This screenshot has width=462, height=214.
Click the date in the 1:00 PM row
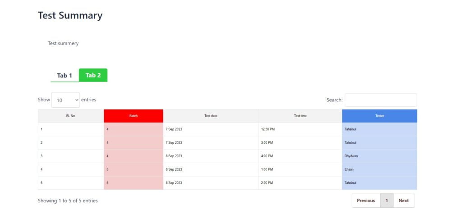click(211, 169)
